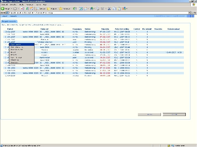Image resolution: width=197 pixels, height=147 pixels.
Task: Open the Favorites star in the toolbar
Action: tap(60, 9)
